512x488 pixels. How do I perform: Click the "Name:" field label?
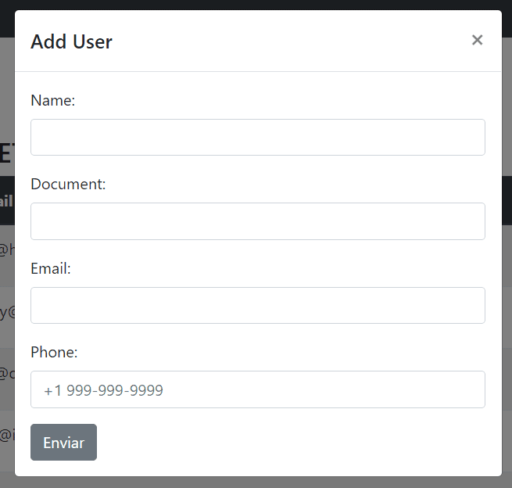point(52,100)
